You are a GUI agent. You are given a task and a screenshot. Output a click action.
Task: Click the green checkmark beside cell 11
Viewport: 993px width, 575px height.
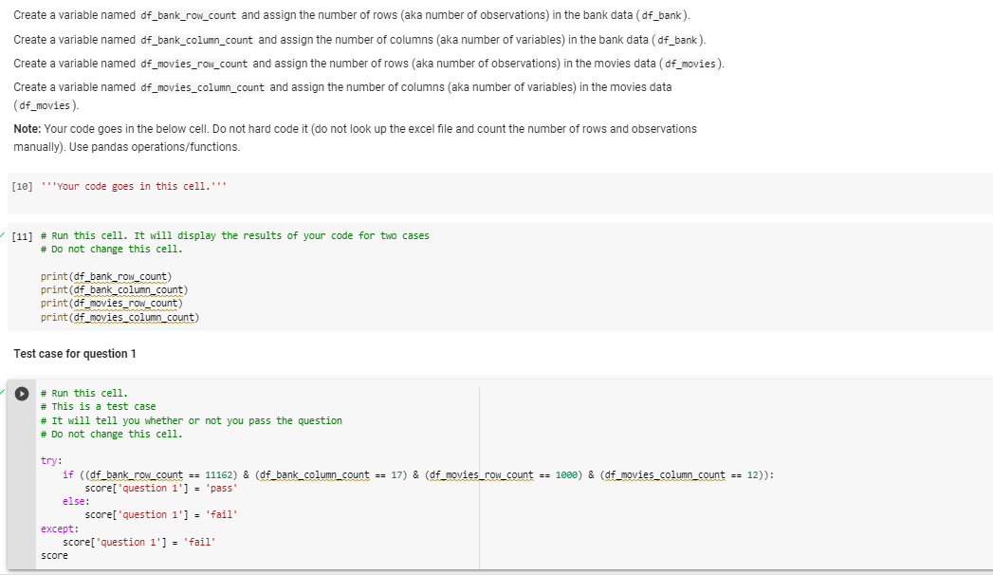pos(4,234)
